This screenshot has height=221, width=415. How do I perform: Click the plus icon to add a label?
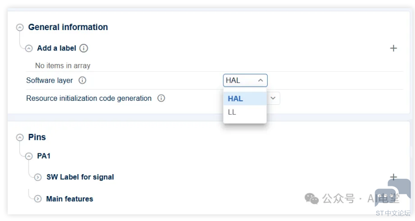394,48
